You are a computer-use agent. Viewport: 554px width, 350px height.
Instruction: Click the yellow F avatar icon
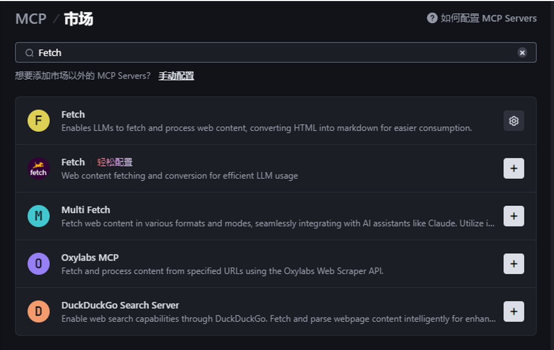point(39,121)
